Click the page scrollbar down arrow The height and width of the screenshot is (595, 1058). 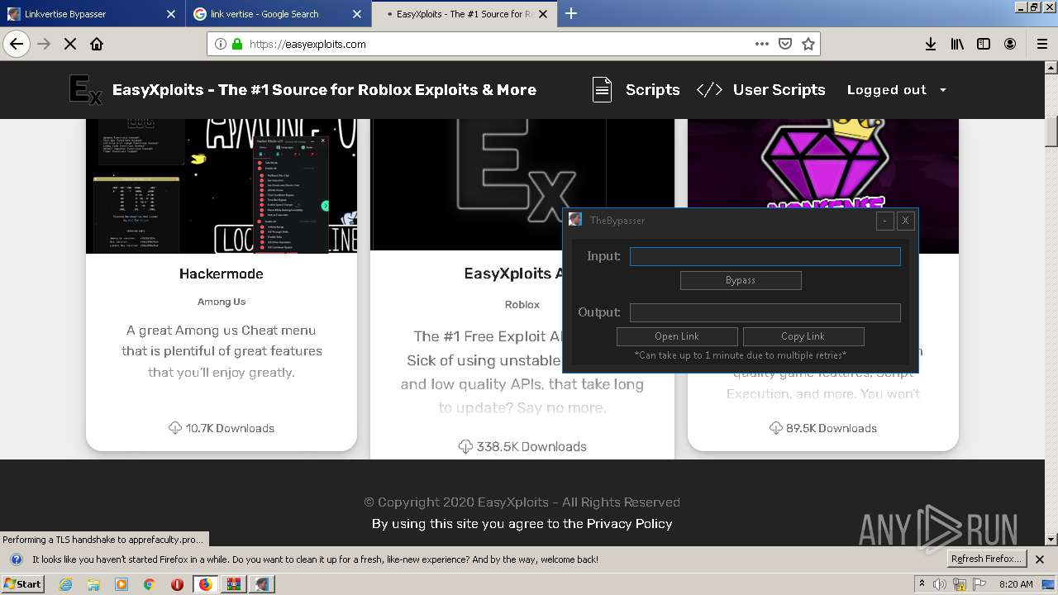[1051, 540]
